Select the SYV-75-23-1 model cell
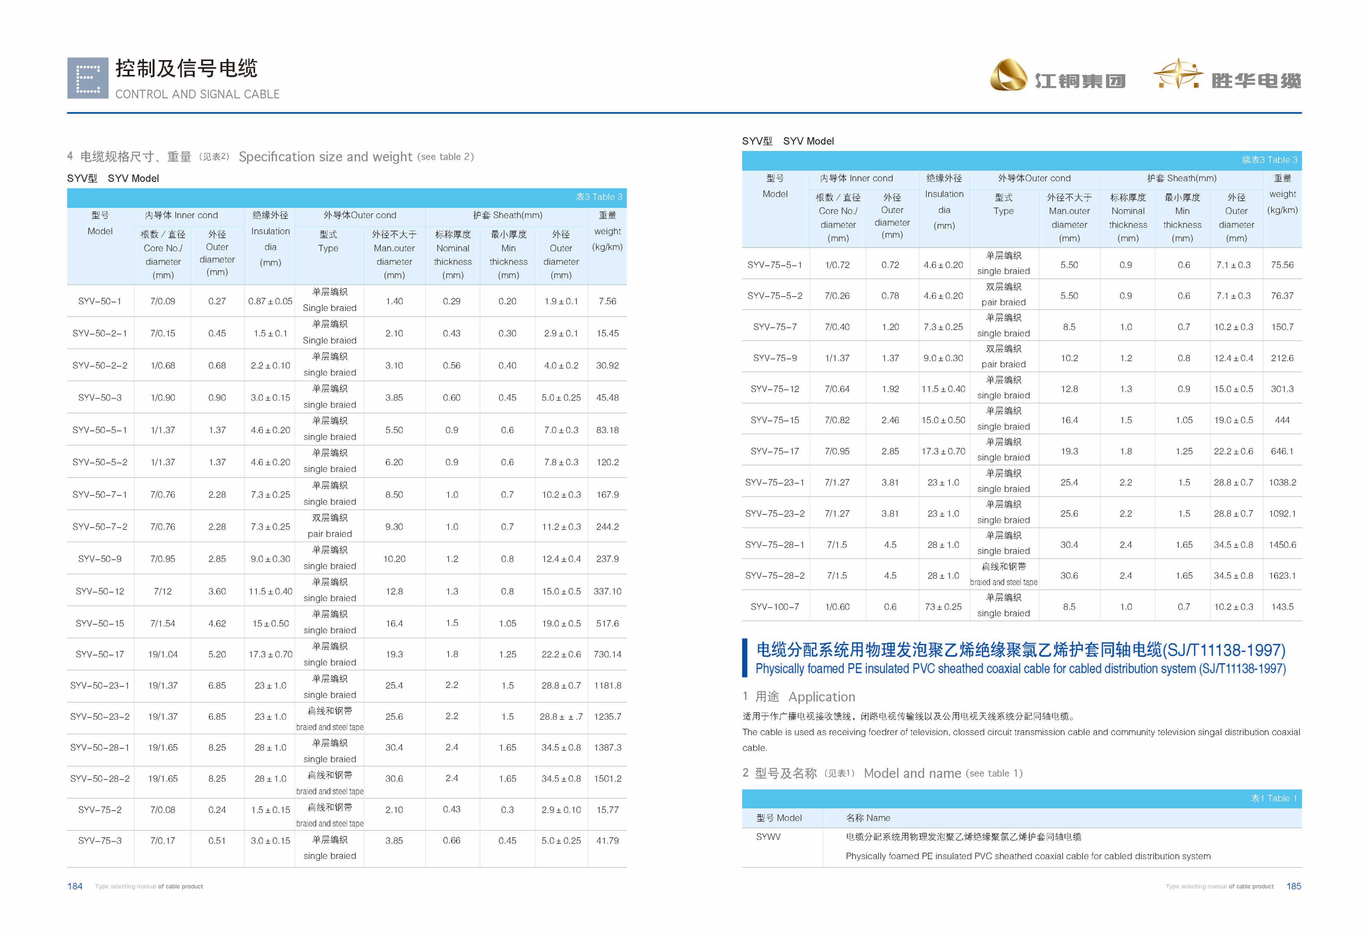Viewport: 1369px width, 935px height. (x=775, y=483)
